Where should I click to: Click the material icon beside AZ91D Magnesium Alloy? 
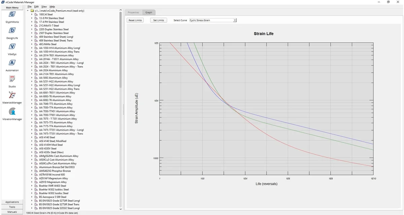click(36, 182)
